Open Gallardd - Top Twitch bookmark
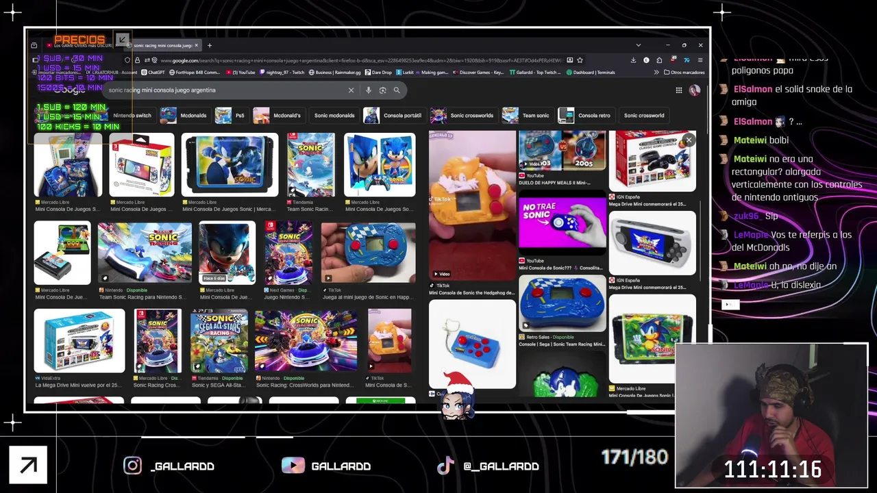 (x=535, y=72)
